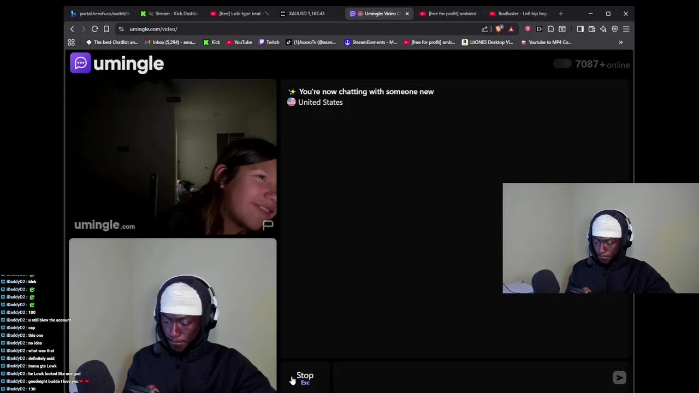
Task: Switch to the XAUUSD 5,167.43 tab
Action: 310,14
